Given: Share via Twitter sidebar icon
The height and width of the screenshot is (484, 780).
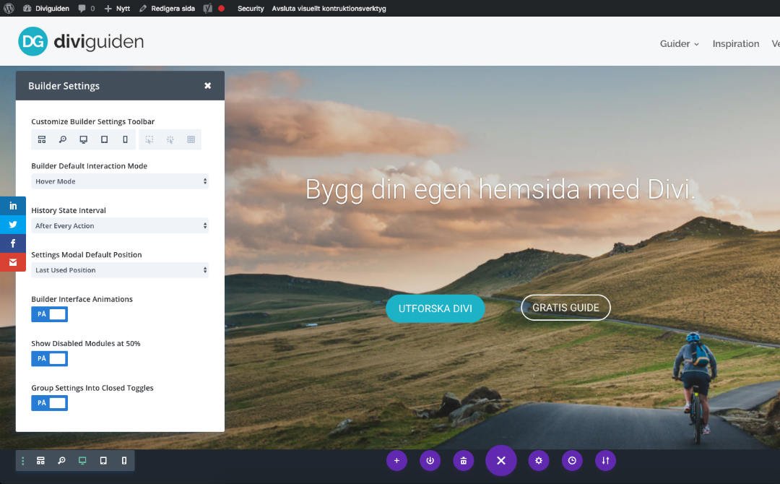Looking at the screenshot, I should click(x=13, y=225).
